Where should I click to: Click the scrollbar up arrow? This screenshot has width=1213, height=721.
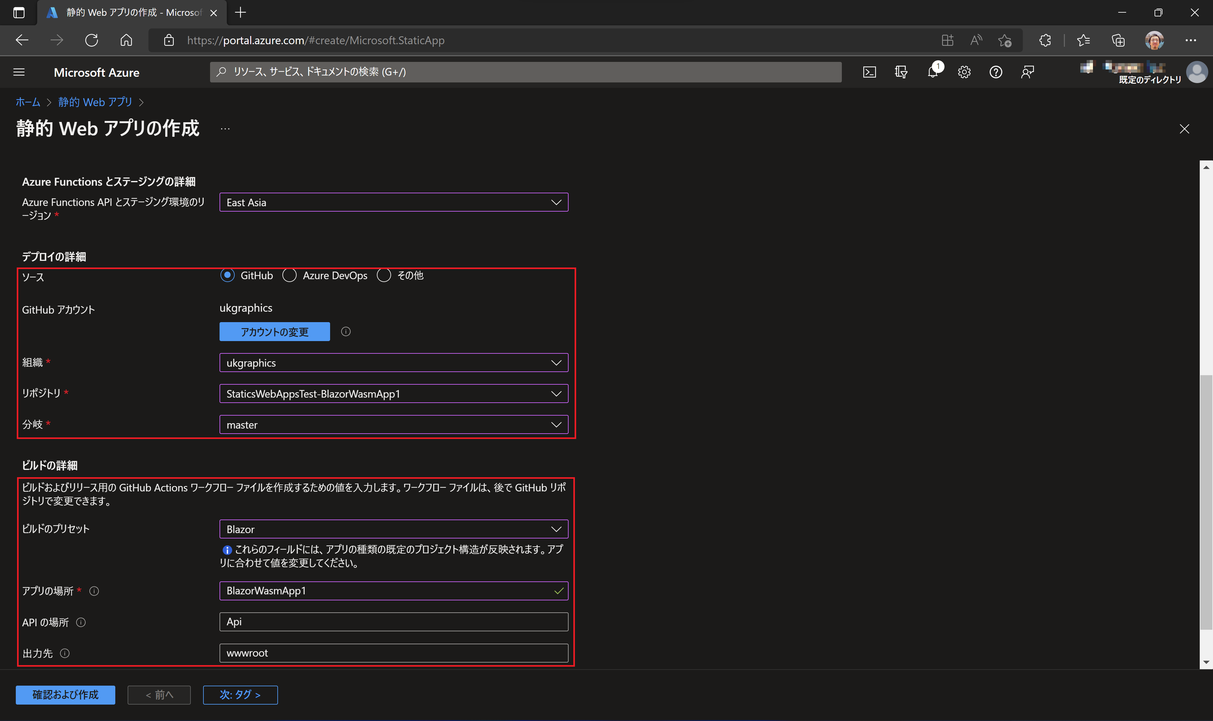[x=1206, y=167]
